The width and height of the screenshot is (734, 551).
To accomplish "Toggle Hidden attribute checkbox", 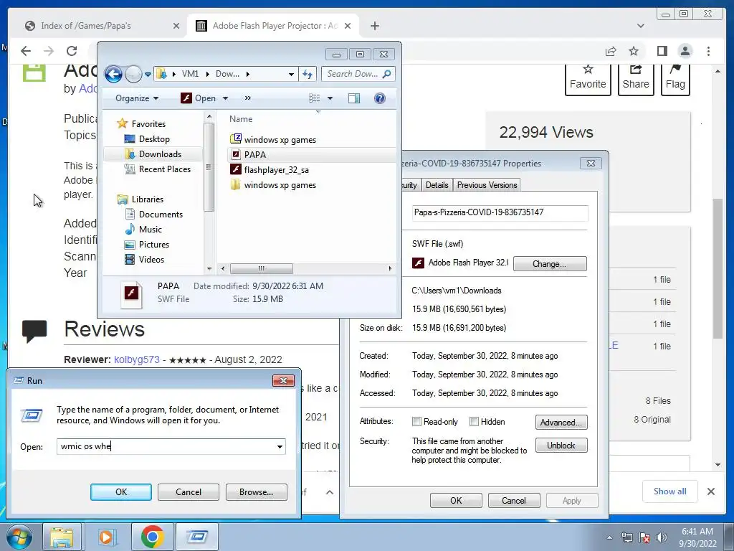I will 474,422.
